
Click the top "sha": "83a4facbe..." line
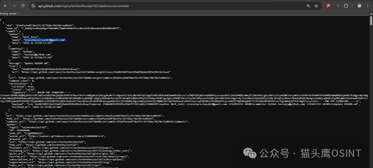[x=40, y=26]
